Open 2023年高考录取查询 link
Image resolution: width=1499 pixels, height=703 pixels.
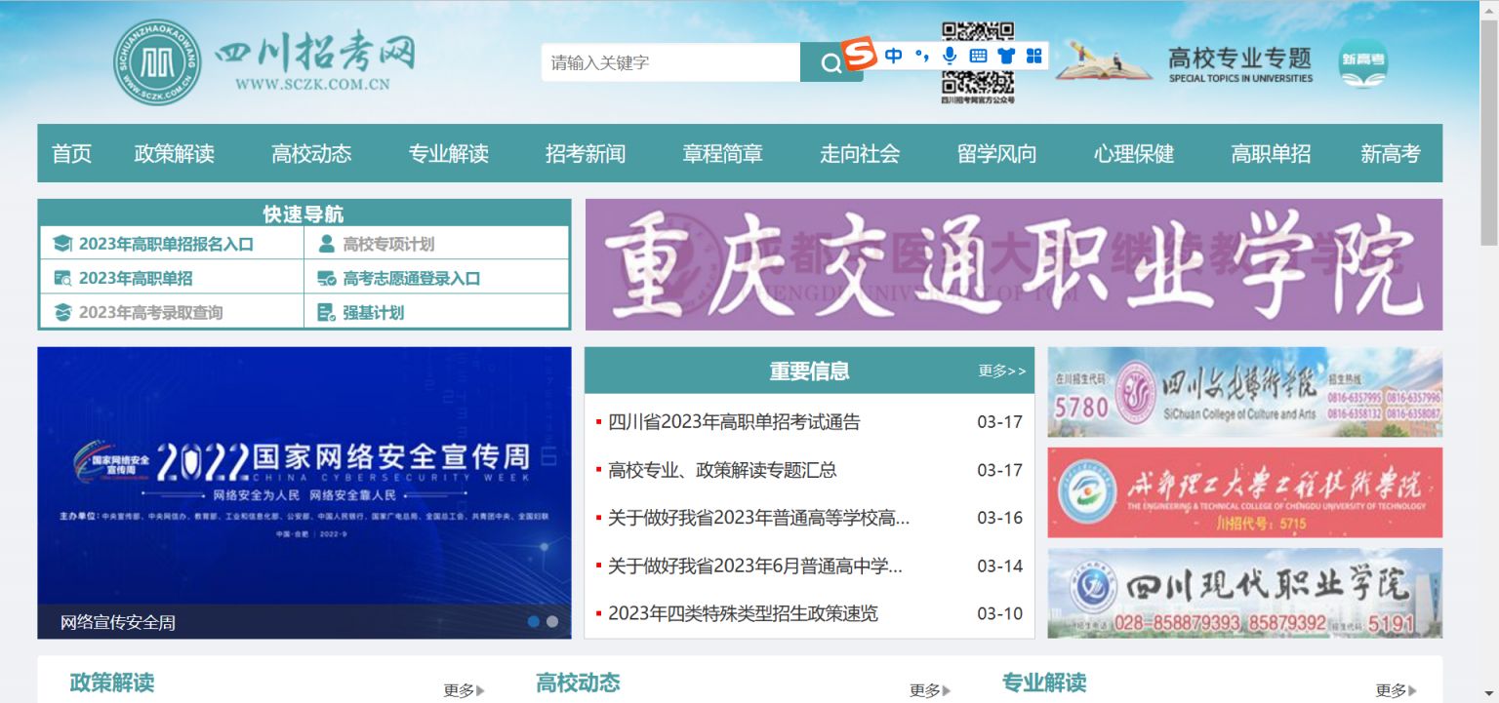click(x=150, y=312)
